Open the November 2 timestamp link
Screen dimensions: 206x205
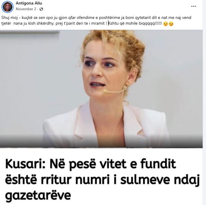pos(26,9)
